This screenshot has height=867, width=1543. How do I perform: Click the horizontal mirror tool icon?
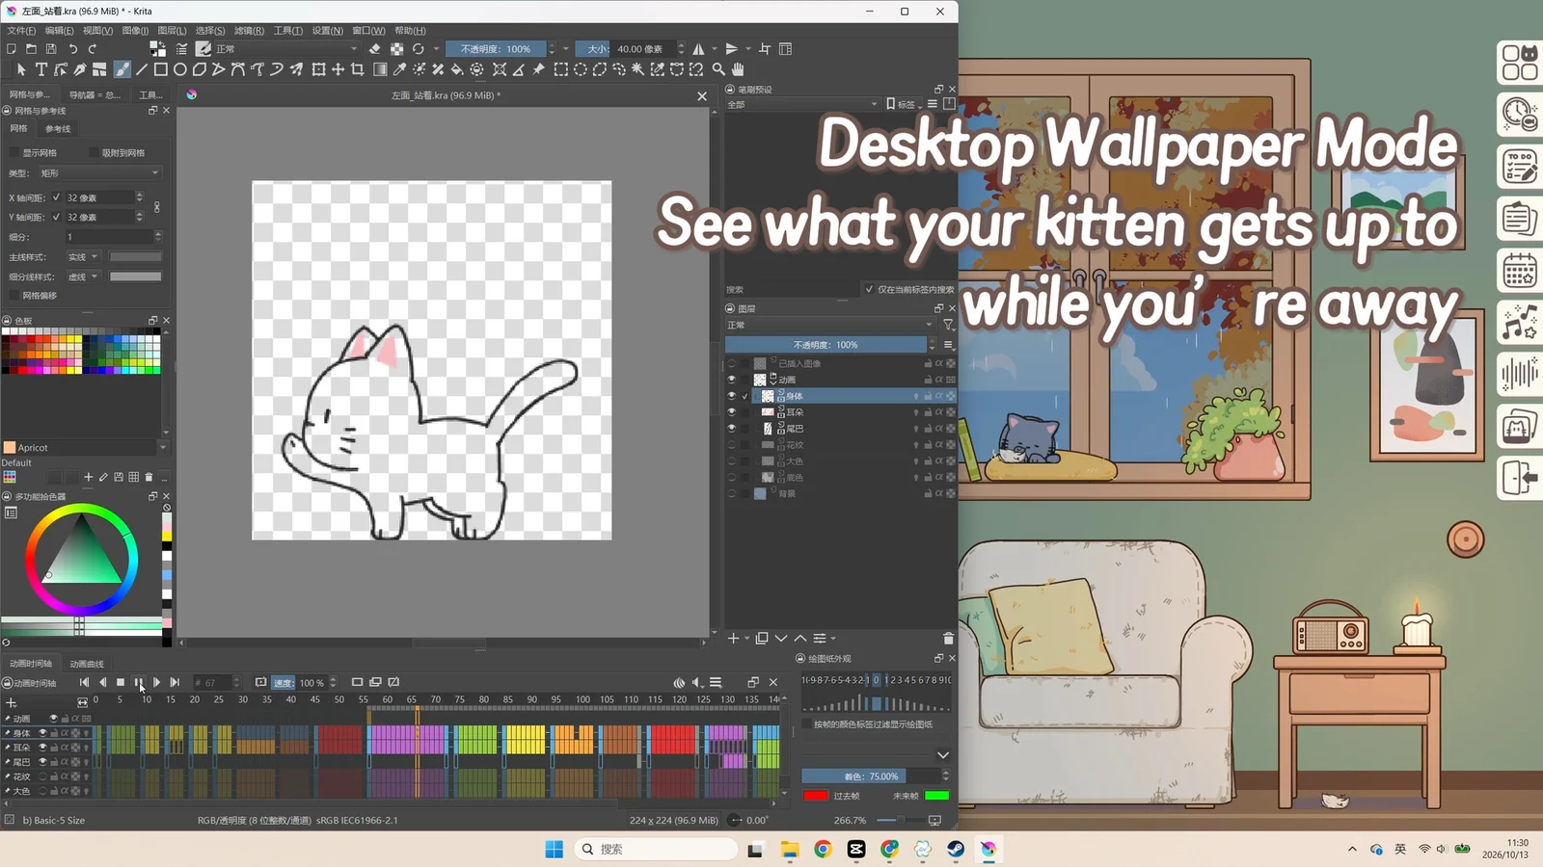pyautogui.click(x=698, y=49)
